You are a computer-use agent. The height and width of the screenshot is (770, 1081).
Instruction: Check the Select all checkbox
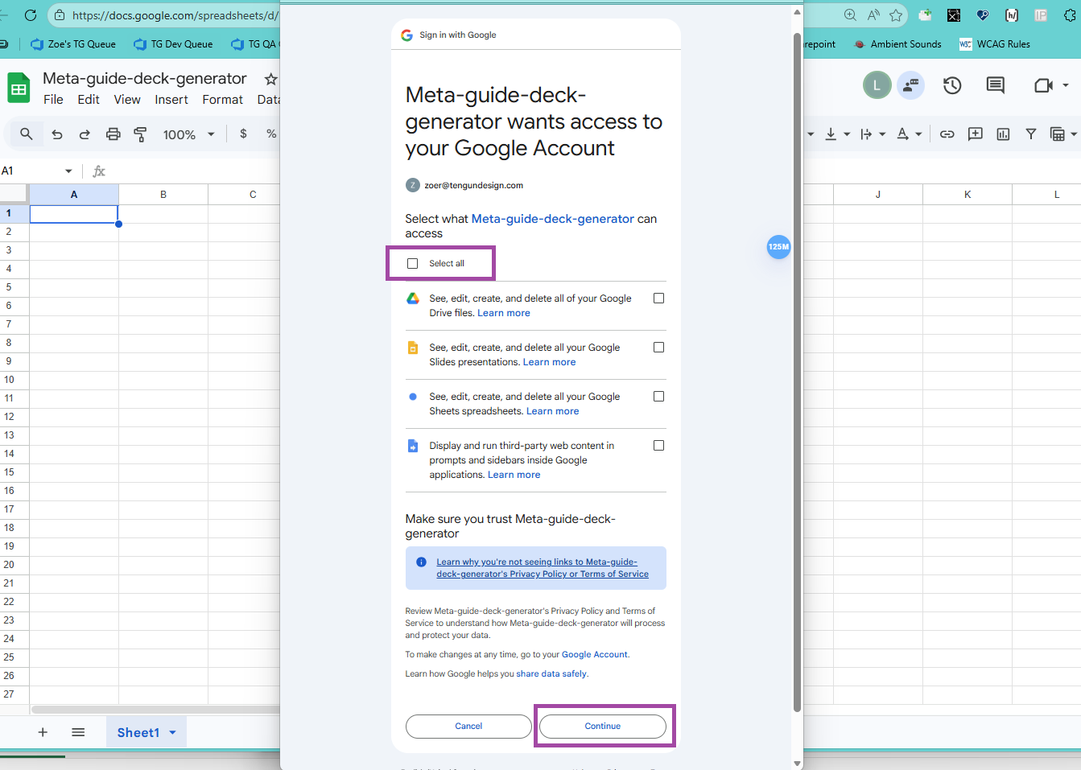coord(413,263)
